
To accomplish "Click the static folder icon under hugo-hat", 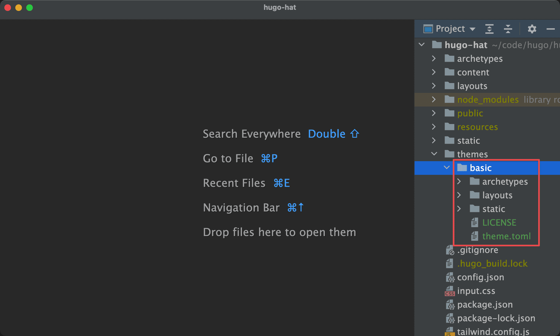I will (x=450, y=140).
